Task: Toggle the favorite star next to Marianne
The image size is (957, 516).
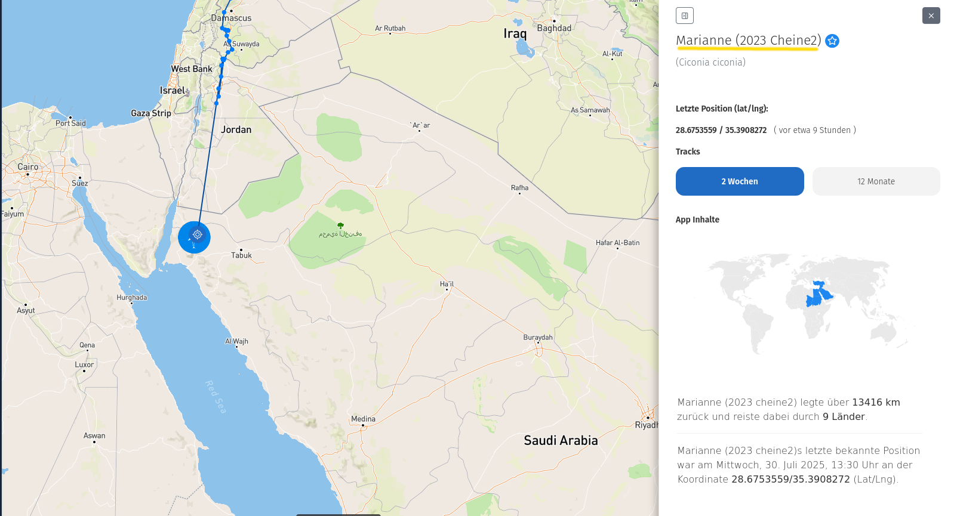Action: tap(832, 41)
